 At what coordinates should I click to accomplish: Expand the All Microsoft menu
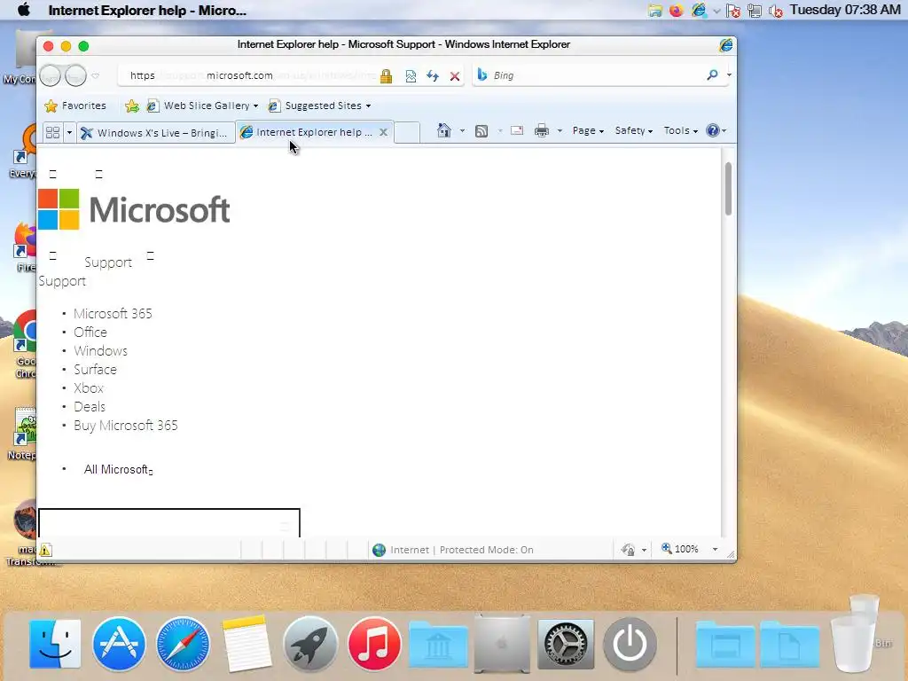pyautogui.click(x=118, y=469)
